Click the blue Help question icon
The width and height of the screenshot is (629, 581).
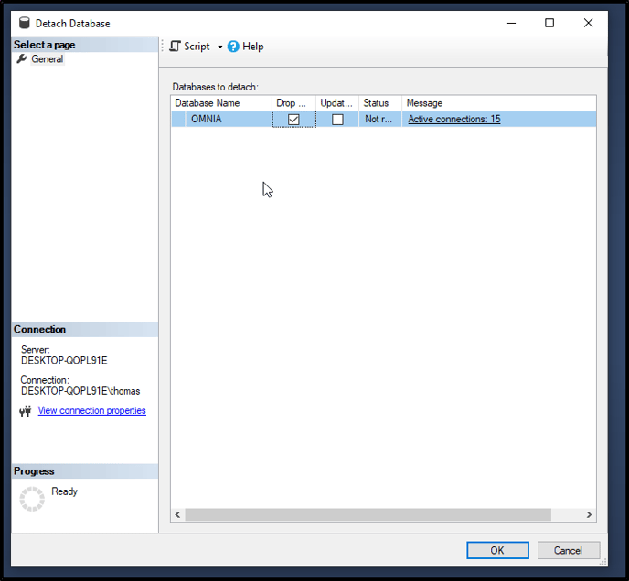tap(233, 47)
